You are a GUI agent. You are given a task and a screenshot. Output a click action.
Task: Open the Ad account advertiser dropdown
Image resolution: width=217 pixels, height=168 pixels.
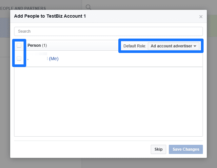point(173,46)
